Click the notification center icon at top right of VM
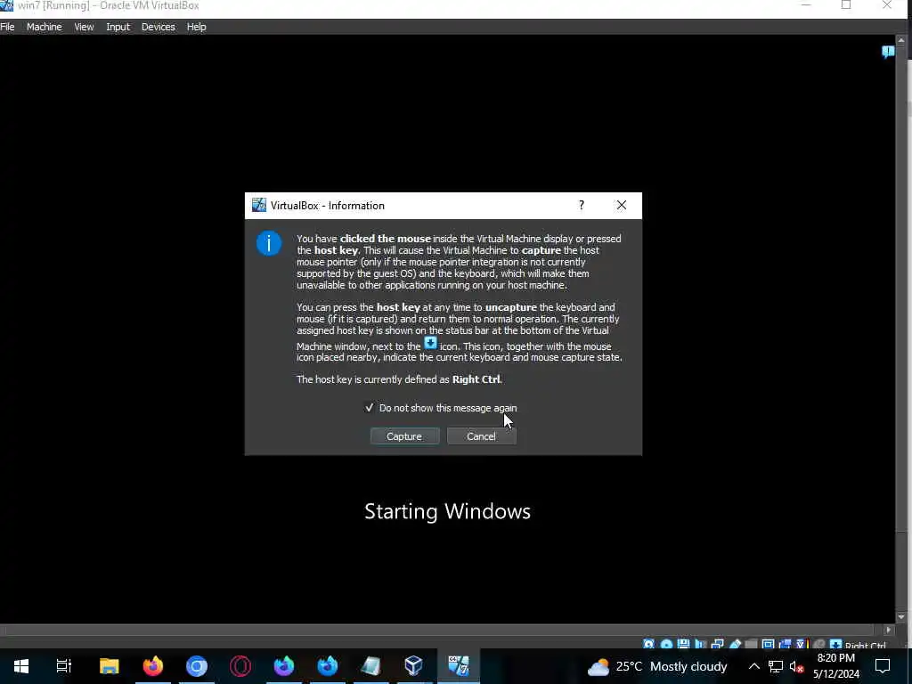This screenshot has height=684, width=912. coord(888,52)
